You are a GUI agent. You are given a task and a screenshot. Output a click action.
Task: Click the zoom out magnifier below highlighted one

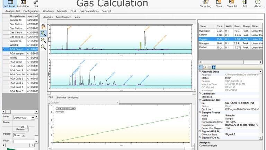pos(43,40)
